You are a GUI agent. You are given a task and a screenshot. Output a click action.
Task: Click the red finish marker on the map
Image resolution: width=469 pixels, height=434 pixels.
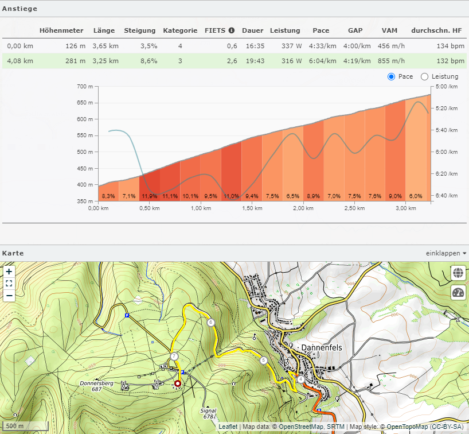tap(178, 383)
